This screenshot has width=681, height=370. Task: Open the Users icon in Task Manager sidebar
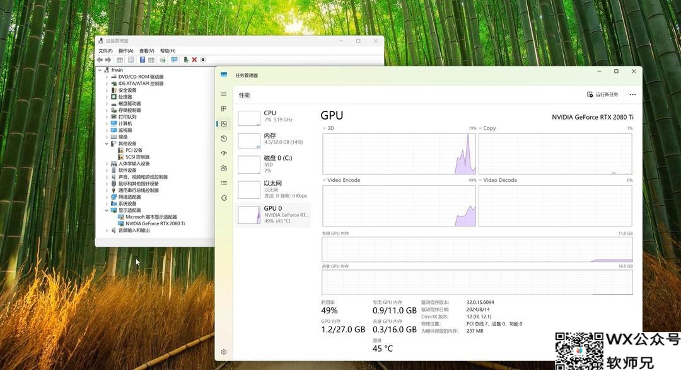[224, 168]
